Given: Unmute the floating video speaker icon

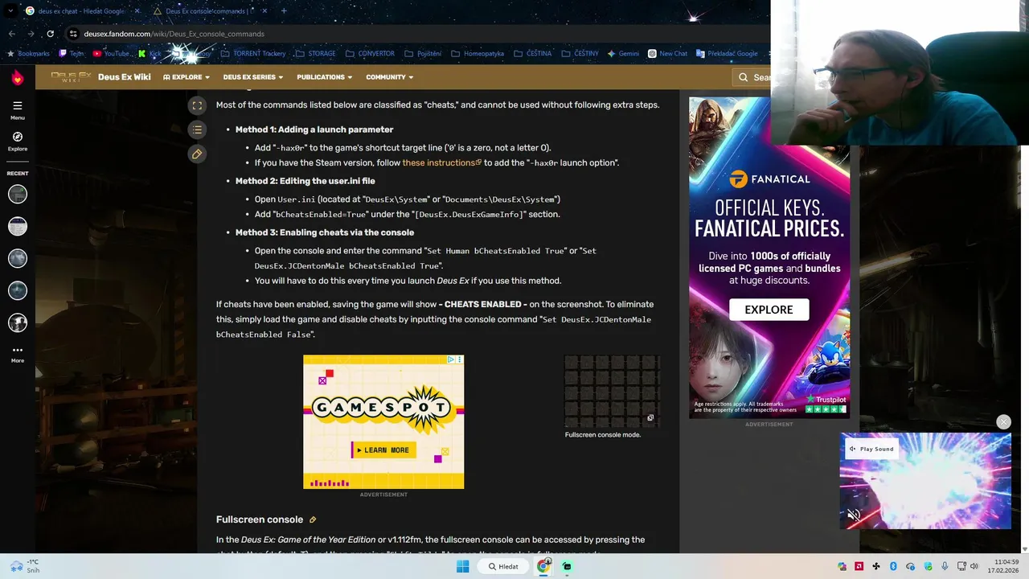Looking at the screenshot, I should click(x=854, y=515).
